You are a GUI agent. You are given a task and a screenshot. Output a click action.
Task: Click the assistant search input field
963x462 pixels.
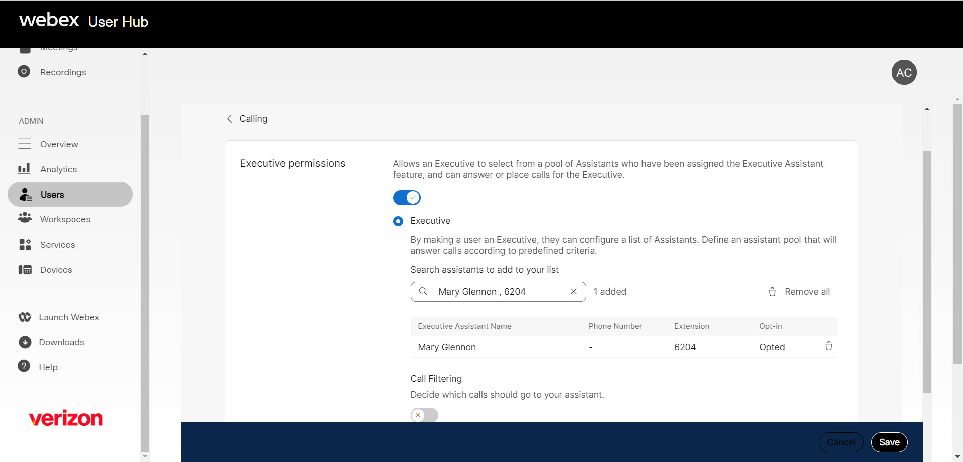(498, 292)
